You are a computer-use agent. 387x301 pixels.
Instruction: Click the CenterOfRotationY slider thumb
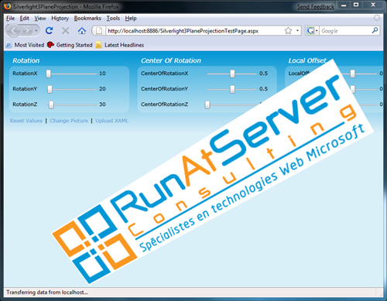tap(232, 89)
